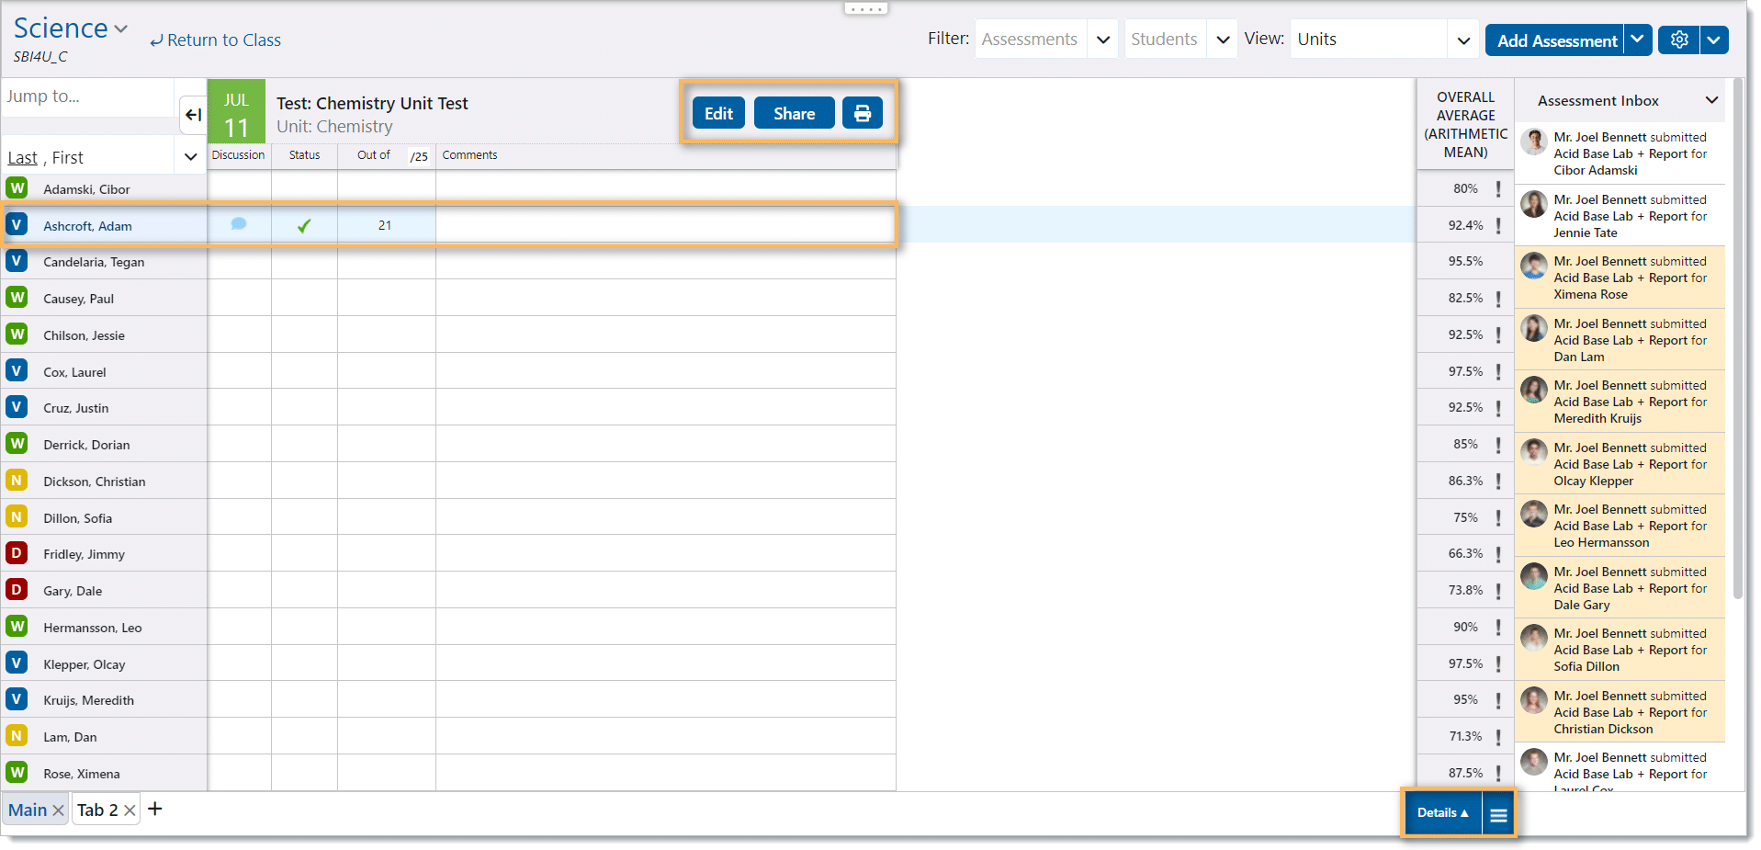Click the W badge for Adamski, Cibor
1761x850 pixels.
coord(17,188)
